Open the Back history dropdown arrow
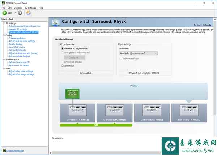217x155 pixels. [16, 13]
